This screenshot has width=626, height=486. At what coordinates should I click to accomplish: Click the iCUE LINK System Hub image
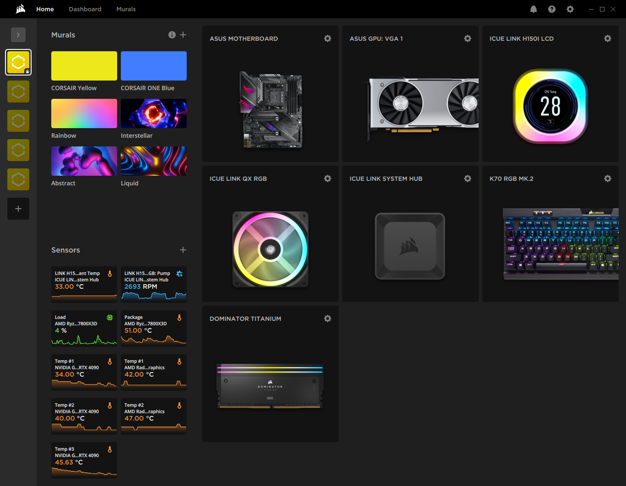[410, 246]
